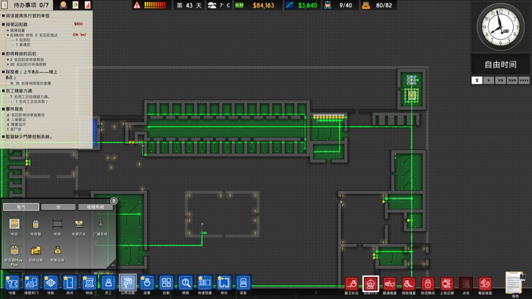Image resolution: width=532 pixels, height=299 pixels.
Task: Collapse the utilities panel with corner minus
Action: click(x=113, y=265)
